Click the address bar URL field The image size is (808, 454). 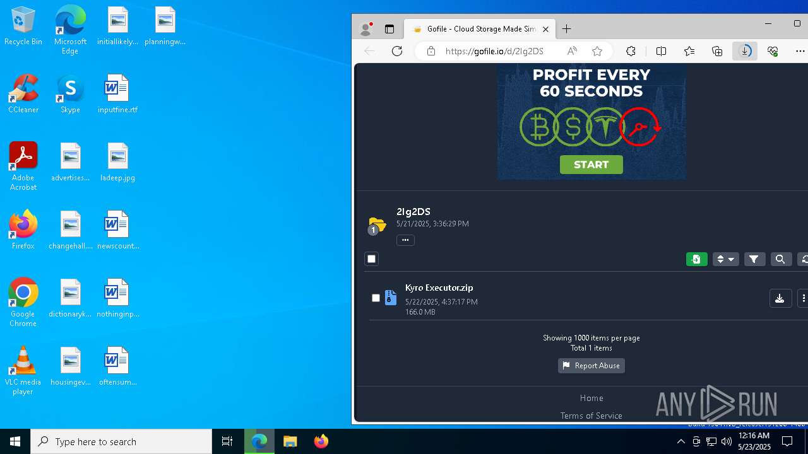(x=494, y=51)
